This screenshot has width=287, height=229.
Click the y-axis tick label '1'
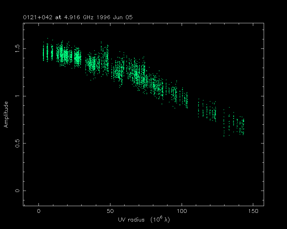[17, 96]
